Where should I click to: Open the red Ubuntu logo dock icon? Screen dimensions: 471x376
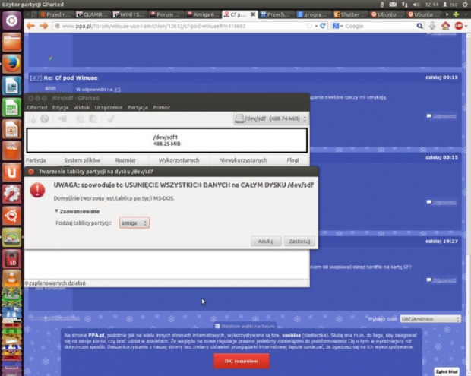pyautogui.click(x=11, y=216)
